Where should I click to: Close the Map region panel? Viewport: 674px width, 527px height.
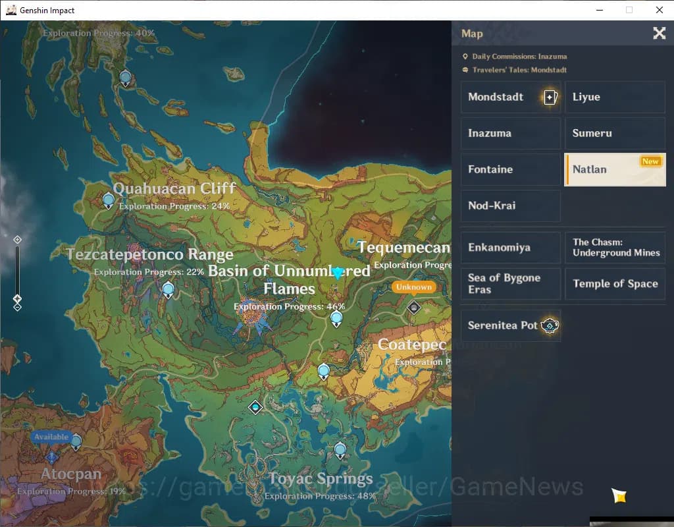click(x=659, y=34)
